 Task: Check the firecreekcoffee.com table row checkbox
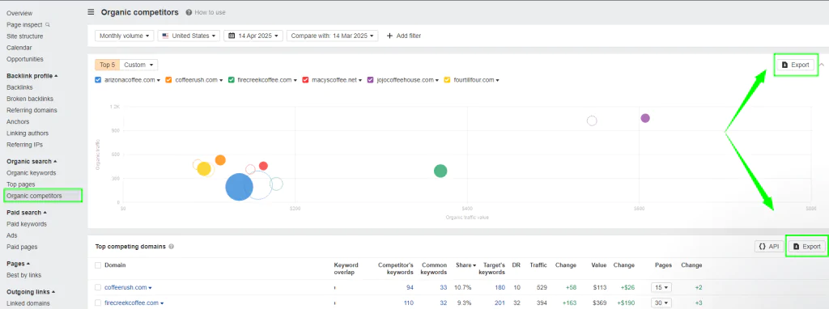(x=97, y=303)
